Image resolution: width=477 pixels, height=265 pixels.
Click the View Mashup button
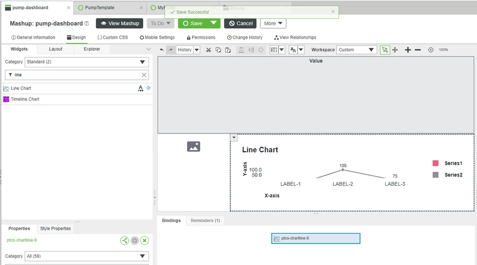(x=119, y=23)
